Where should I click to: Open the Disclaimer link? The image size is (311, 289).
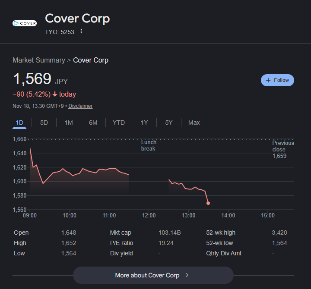click(x=80, y=106)
